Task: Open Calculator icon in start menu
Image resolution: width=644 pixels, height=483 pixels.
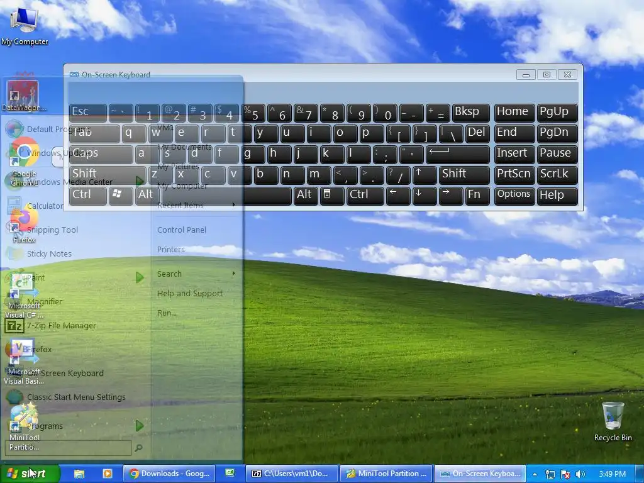Action: (x=14, y=206)
